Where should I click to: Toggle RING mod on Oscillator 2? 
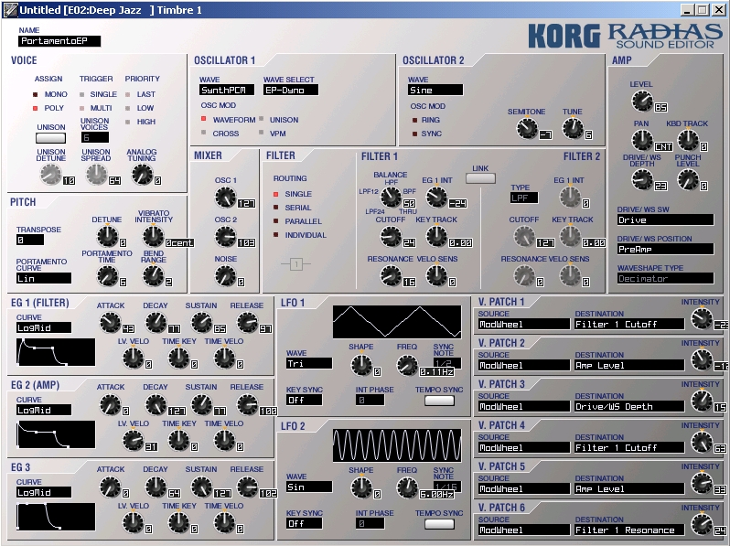pos(414,120)
